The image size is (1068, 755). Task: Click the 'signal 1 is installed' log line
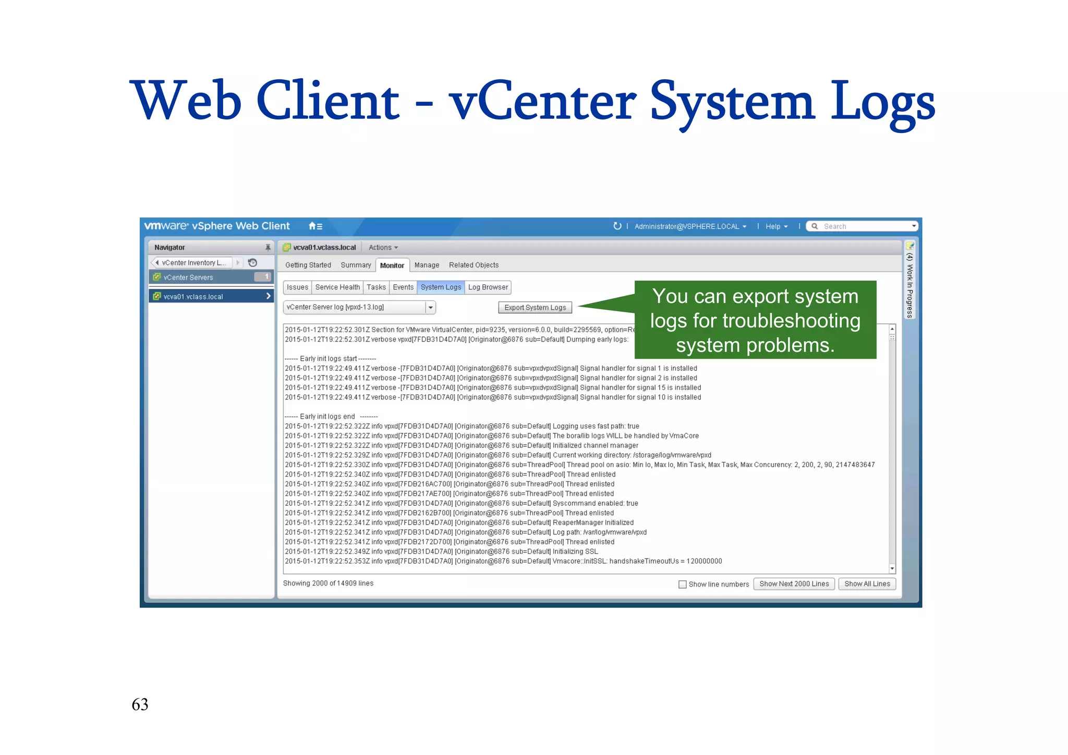point(491,369)
